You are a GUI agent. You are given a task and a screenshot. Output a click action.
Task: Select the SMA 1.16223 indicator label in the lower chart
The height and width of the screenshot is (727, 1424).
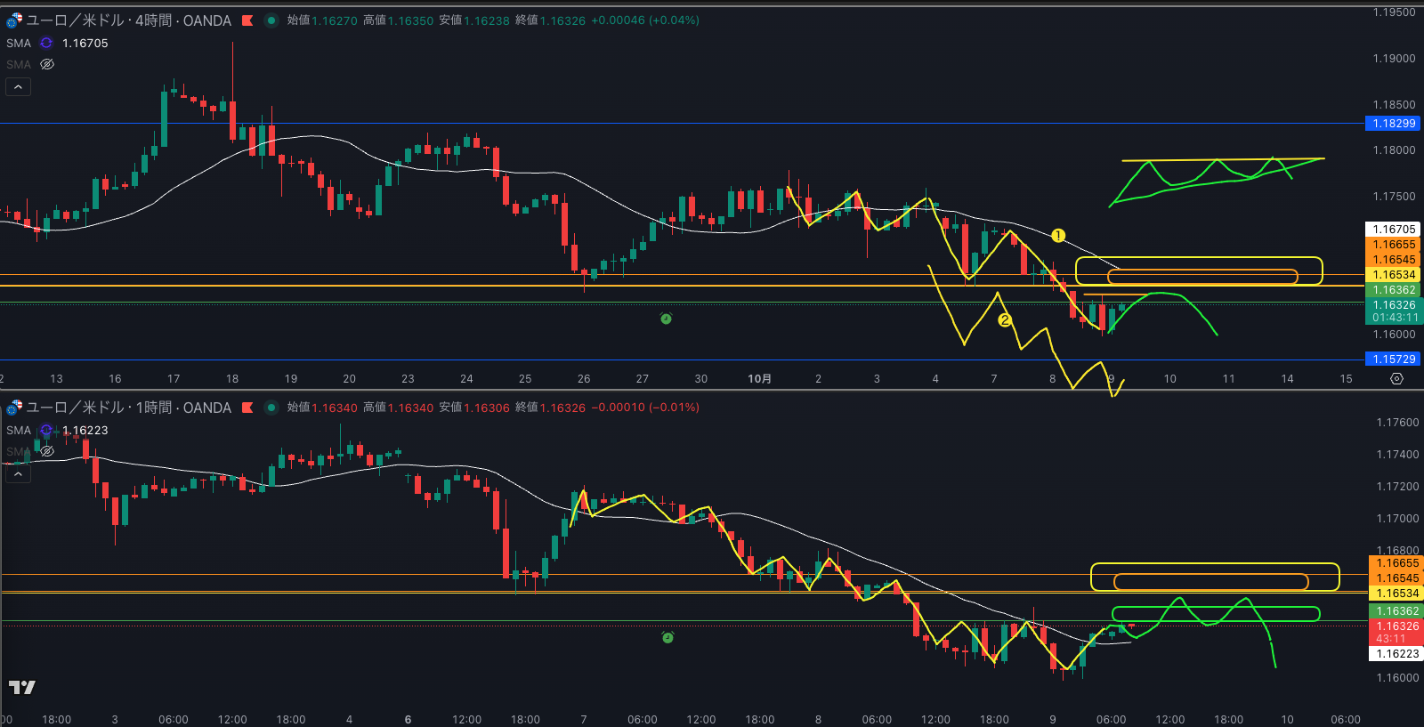[x=19, y=430]
